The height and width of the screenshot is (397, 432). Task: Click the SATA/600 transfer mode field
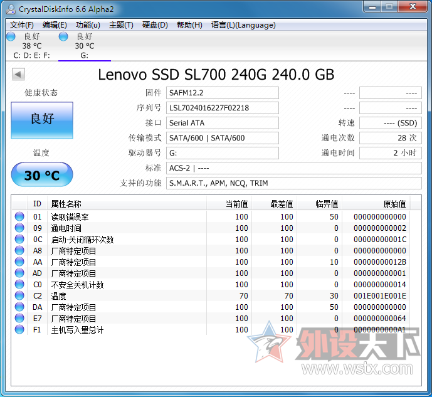point(223,138)
